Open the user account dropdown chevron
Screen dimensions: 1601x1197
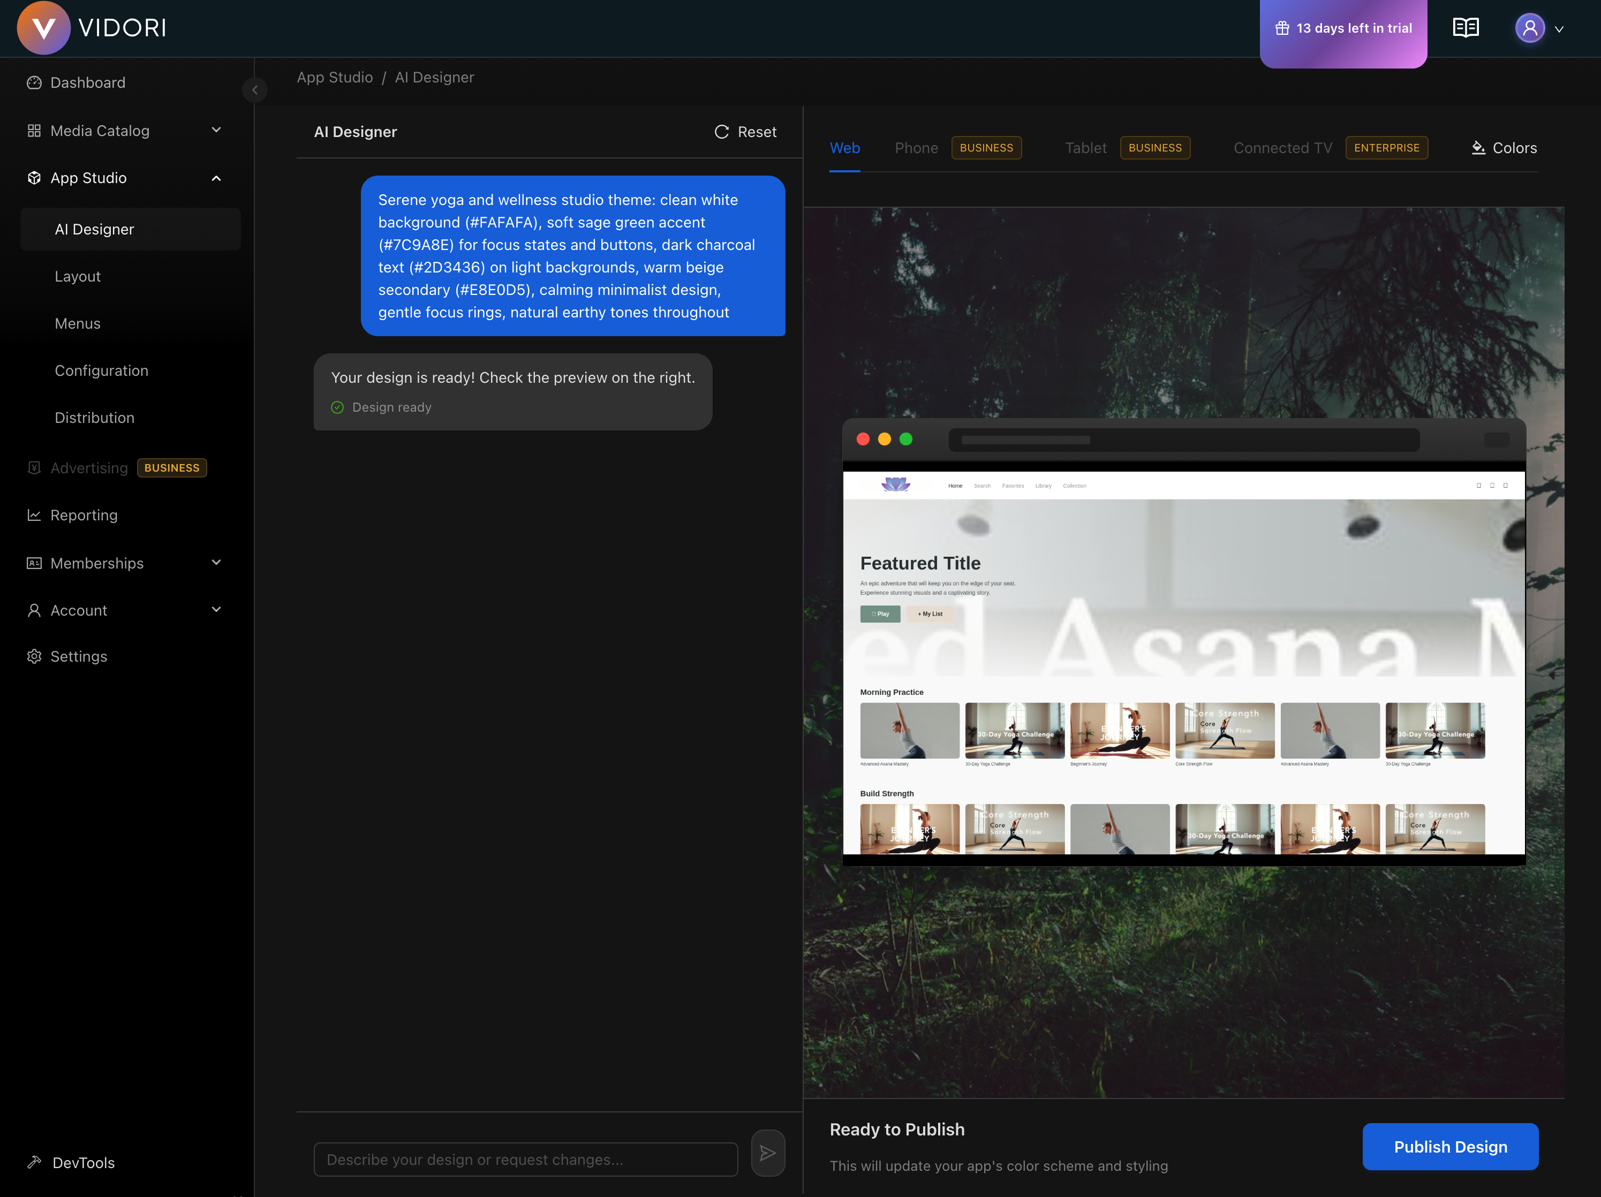[1560, 29]
